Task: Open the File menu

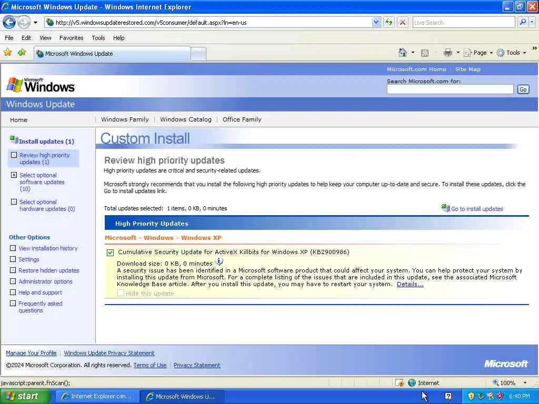Action: click(x=9, y=38)
